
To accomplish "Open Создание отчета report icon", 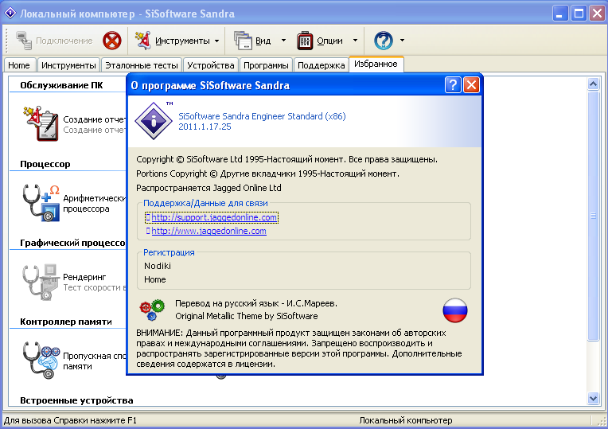I will point(41,123).
